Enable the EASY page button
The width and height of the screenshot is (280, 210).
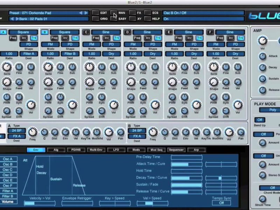coord(113,19)
